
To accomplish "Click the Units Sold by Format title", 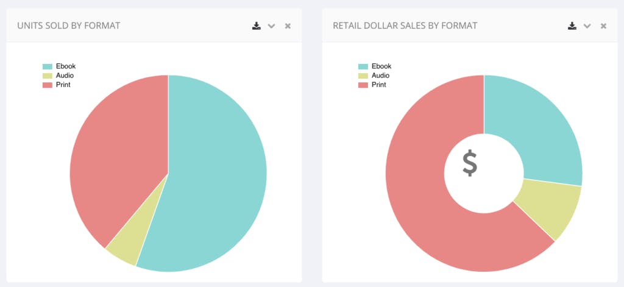I will pyautogui.click(x=68, y=26).
